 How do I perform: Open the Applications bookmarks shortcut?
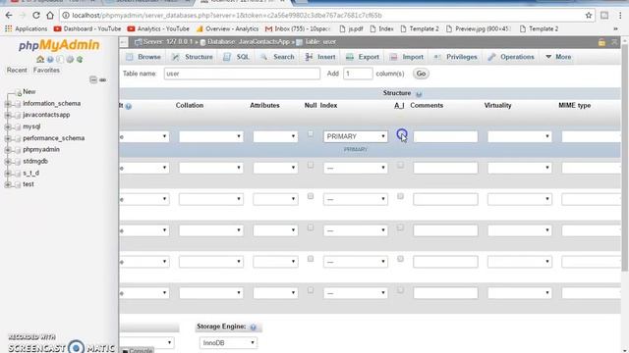tap(27, 28)
